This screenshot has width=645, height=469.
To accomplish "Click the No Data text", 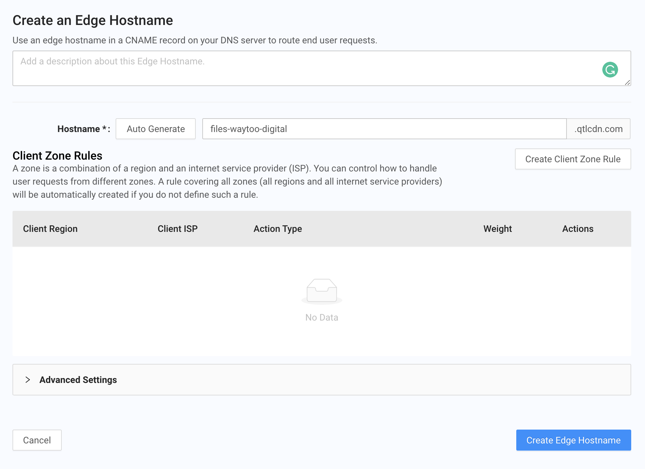I will click(322, 317).
